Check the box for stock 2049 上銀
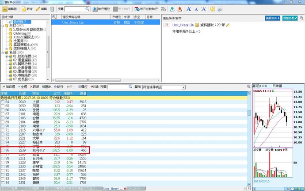305x191 pixels. [x=3, y=102]
